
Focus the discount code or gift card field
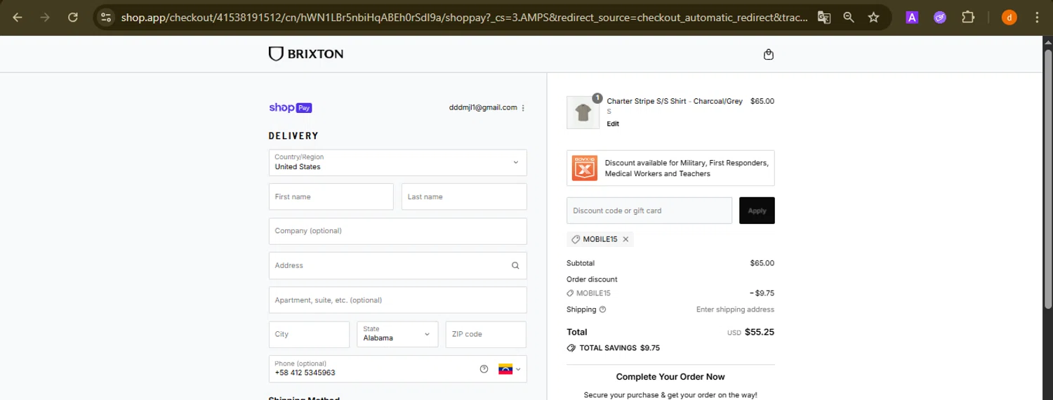[x=649, y=211]
